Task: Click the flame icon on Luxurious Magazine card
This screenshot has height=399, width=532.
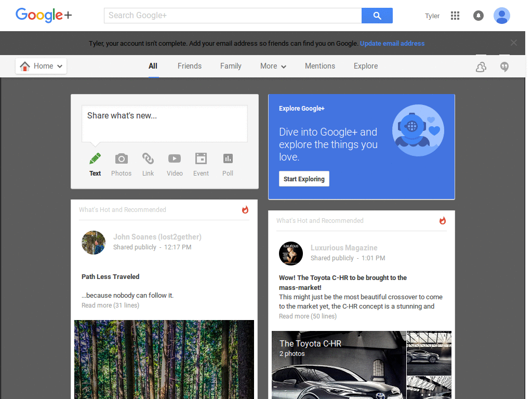Action: coord(443,220)
